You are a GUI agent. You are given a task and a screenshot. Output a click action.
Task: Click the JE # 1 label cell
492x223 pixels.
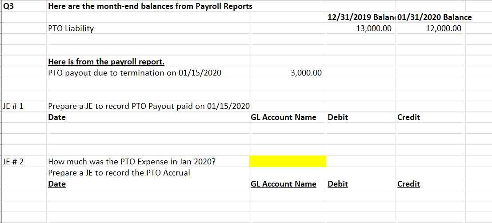click(x=24, y=106)
